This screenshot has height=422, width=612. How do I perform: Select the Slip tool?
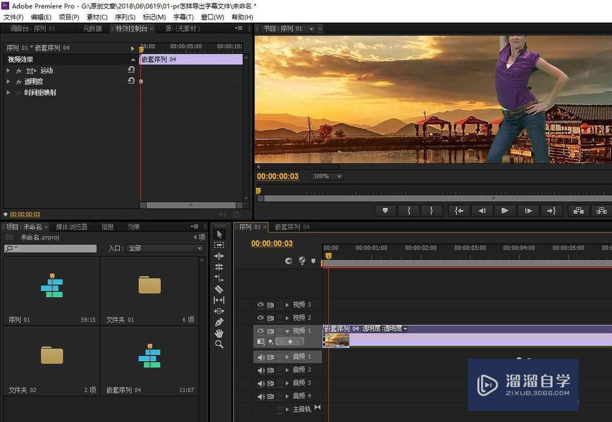pos(219,300)
